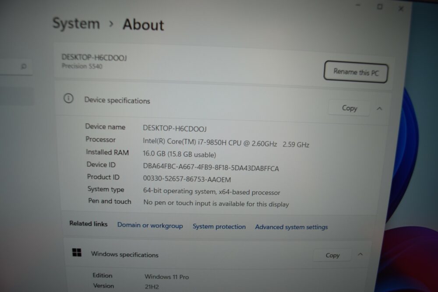Select the Pen and touch value text

(216, 203)
